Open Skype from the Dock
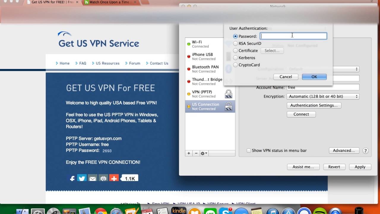Viewport: 380px width, 214px height. coord(226,211)
